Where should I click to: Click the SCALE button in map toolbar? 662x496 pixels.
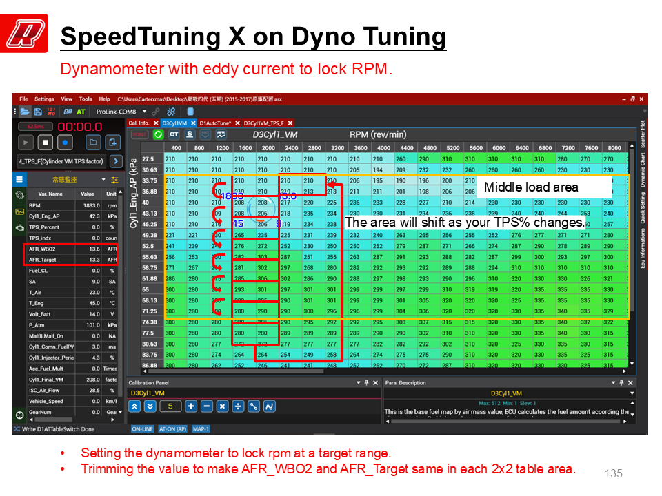(139, 134)
